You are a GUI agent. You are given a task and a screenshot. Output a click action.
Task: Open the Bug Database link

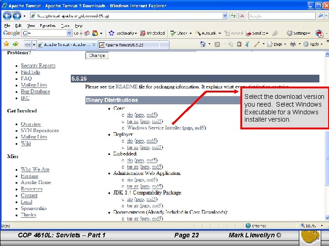tap(35, 92)
